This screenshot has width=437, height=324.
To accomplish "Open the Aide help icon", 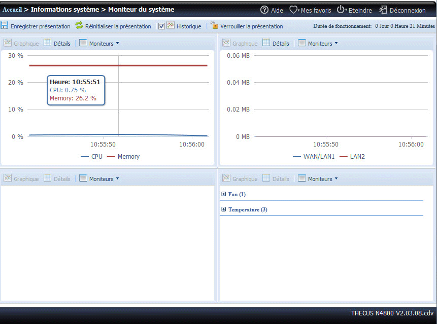I will pyautogui.click(x=264, y=10).
